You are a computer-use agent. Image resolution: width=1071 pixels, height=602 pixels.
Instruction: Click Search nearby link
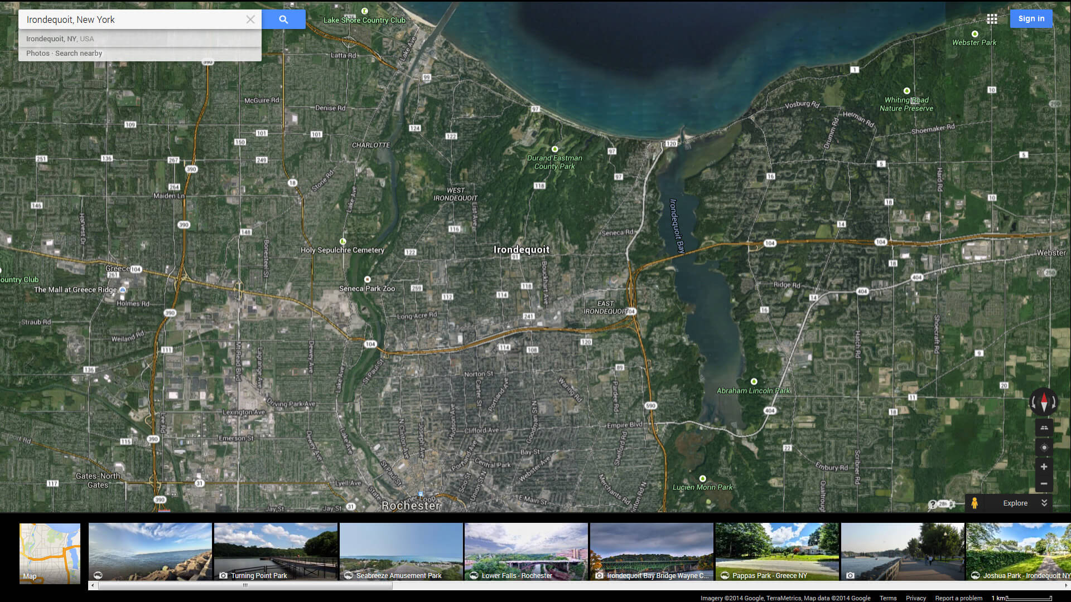[x=79, y=54]
